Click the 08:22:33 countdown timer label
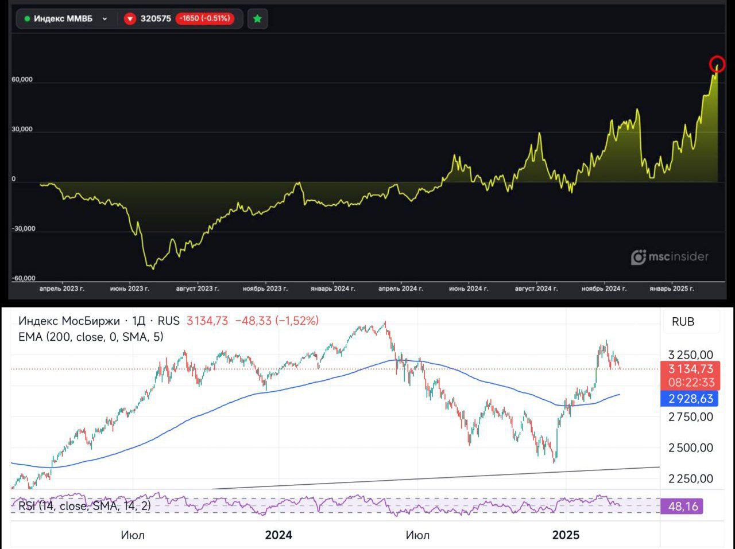 691,383
